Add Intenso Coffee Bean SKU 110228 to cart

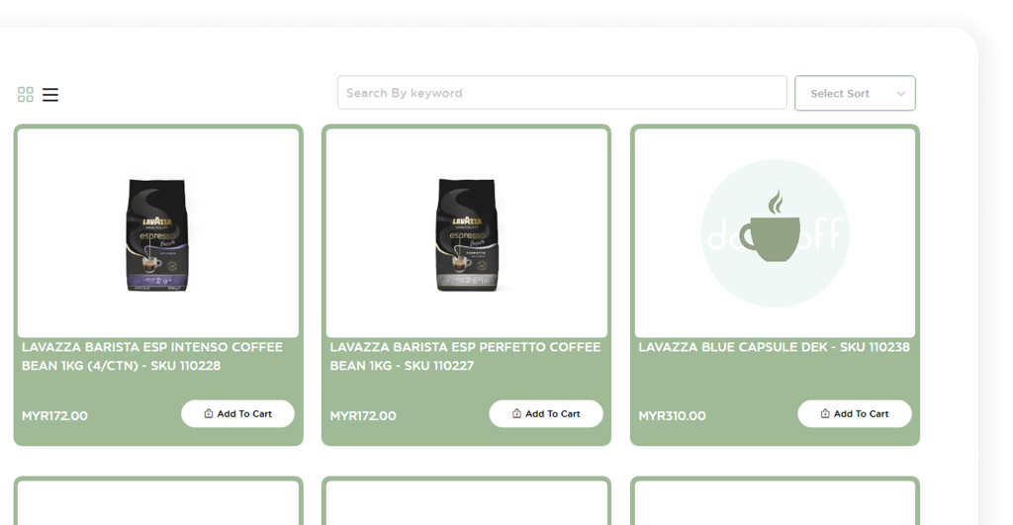tap(237, 414)
